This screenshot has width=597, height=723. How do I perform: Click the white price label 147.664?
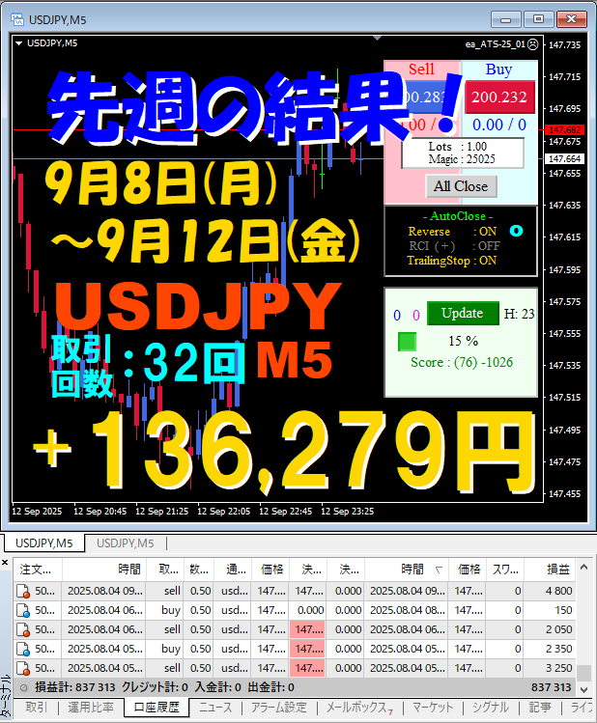(565, 158)
